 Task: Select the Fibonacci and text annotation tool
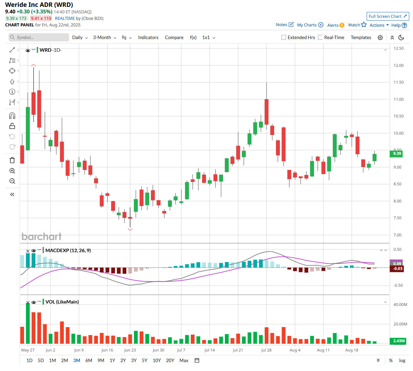point(12,60)
